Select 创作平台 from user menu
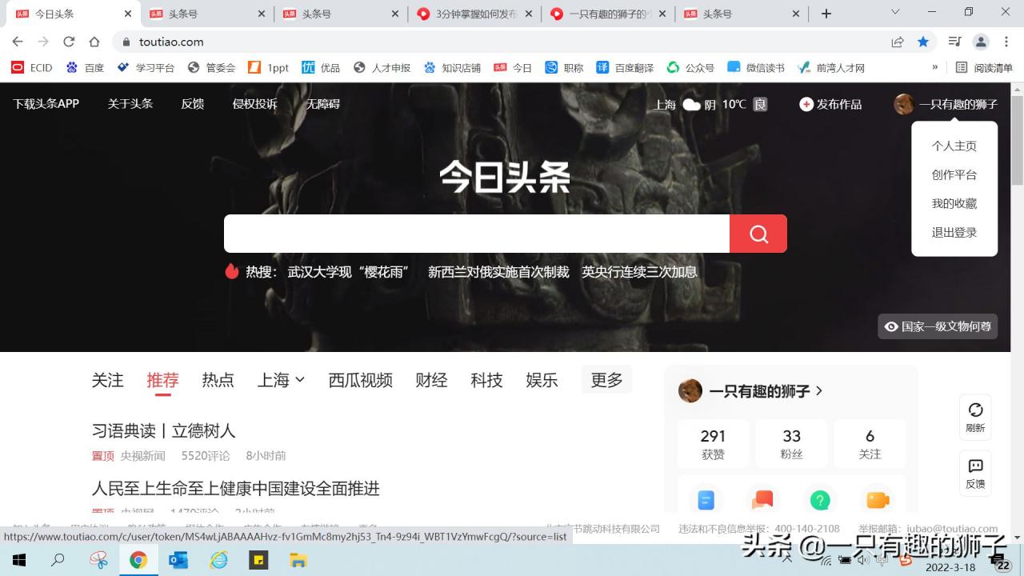 [954, 174]
